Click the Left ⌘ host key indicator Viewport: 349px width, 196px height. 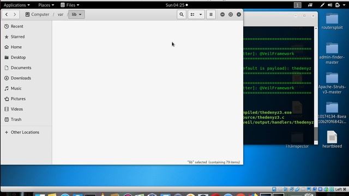[341, 189]
